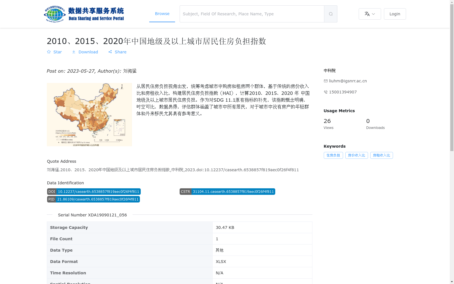Click the File Count value 1

pyautogui.click(x=217, y=239)
